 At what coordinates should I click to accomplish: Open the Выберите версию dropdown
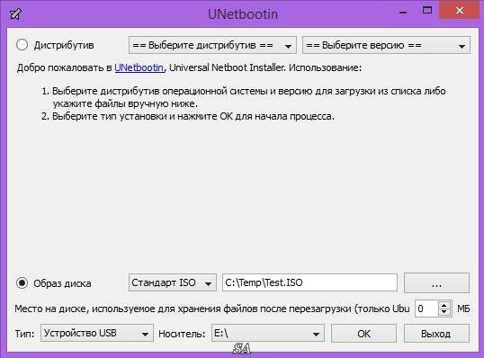pyautogui.click(x=386, y=45)
